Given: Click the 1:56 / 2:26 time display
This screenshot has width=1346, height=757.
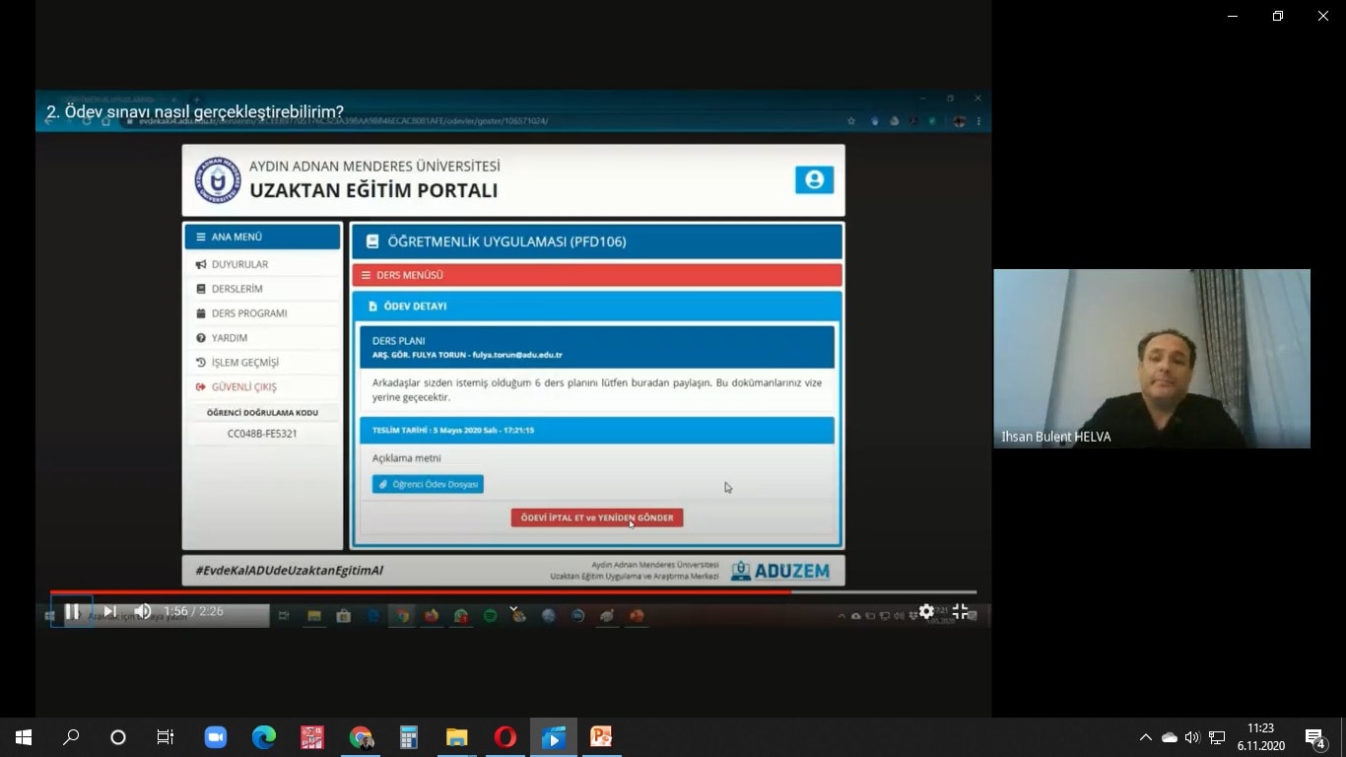Looking at the screenshot, I should 193,611.
